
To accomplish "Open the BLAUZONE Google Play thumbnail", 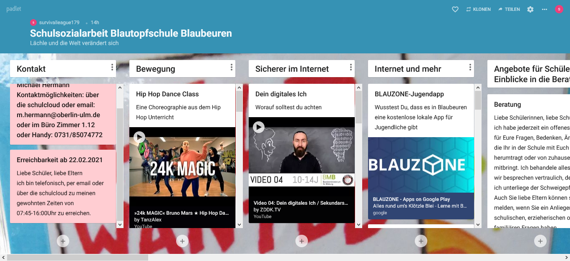I will tap(421, 165).
